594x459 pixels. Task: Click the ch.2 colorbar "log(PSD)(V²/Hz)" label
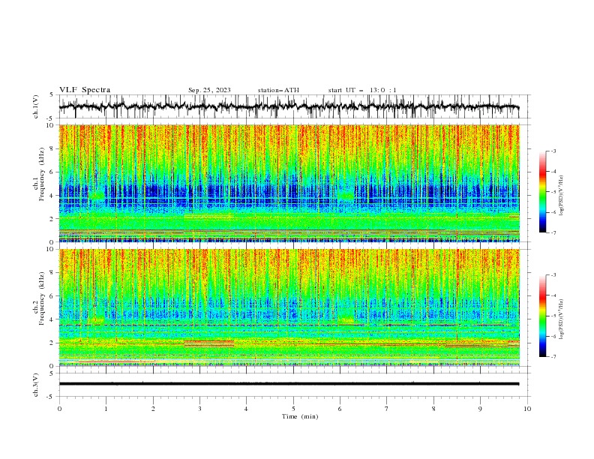pos(562,319)
